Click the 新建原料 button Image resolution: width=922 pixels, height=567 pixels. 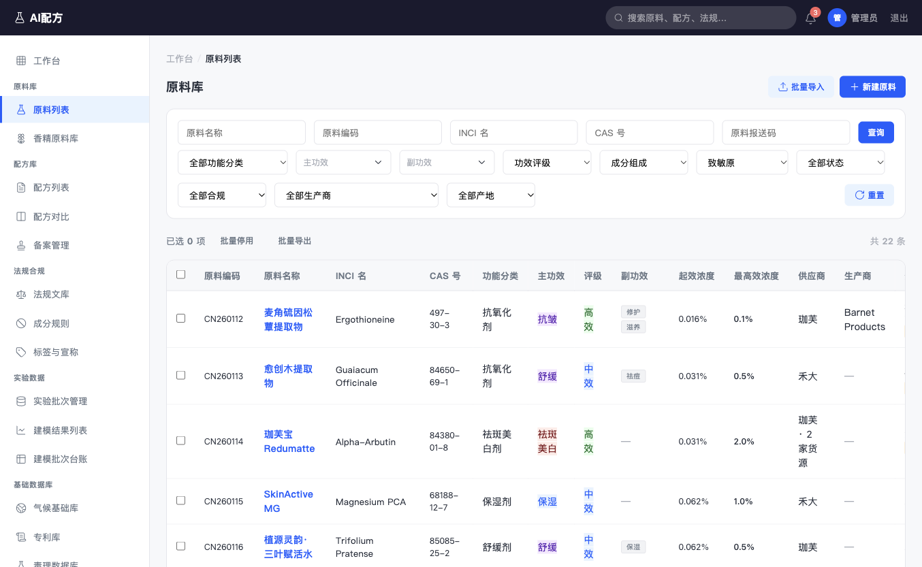(872, 86)
